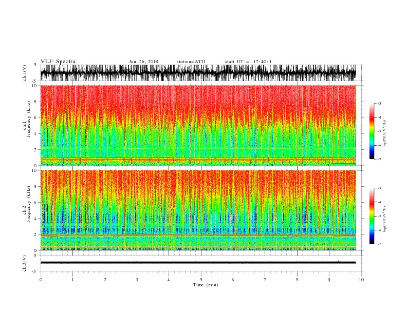Click the ch.1 spectrogram color bar

click(372, 131)
